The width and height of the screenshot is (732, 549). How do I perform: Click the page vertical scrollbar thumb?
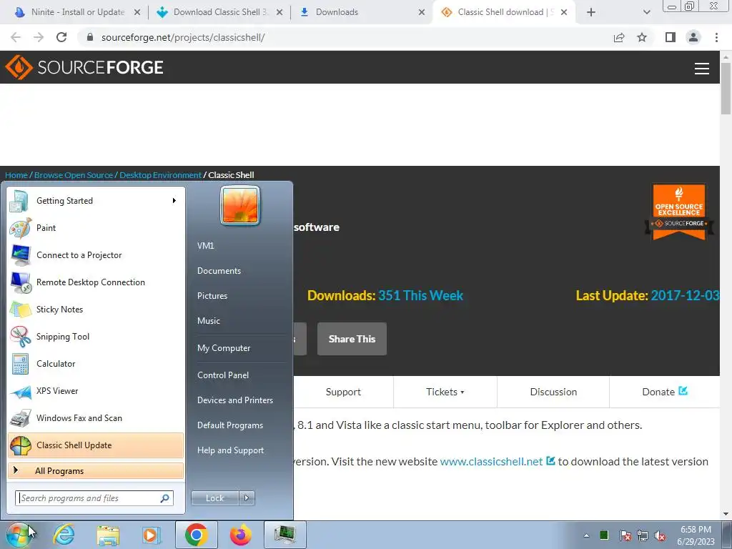(x=726, y=88)
